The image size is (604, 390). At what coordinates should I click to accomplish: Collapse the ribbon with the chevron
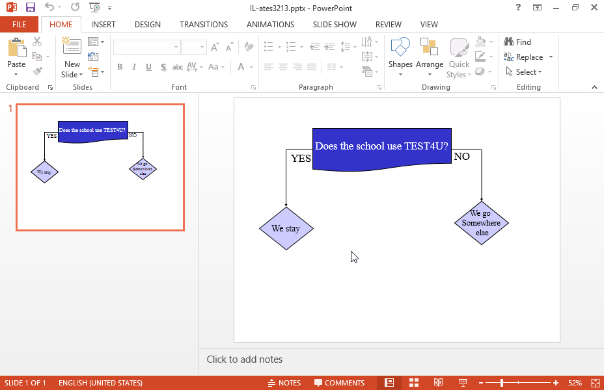pos(594,87)
